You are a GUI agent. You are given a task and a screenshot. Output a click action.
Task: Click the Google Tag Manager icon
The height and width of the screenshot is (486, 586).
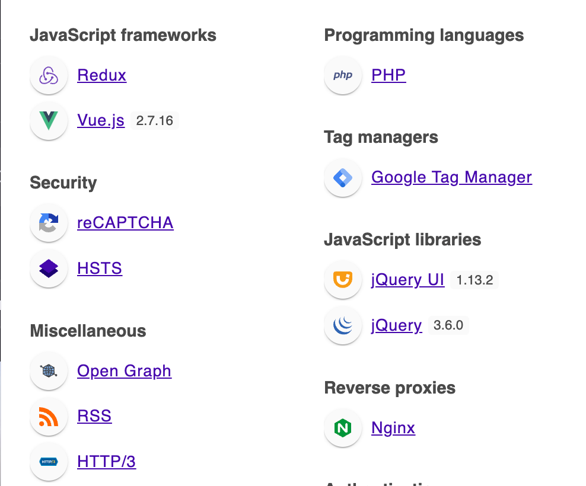[343, 177]
